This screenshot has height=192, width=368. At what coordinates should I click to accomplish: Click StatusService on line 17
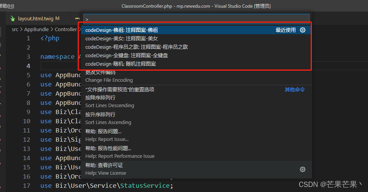(x=145, y=186)
